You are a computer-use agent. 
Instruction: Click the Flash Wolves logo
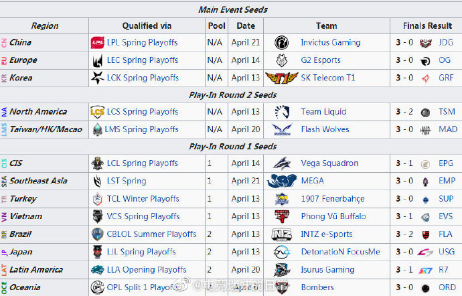coord(283,129)
